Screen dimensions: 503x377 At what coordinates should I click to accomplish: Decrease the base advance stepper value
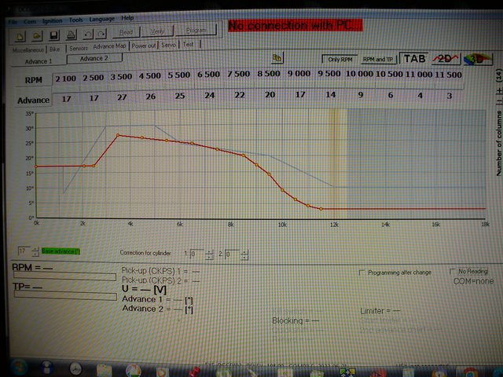[35, 254]
